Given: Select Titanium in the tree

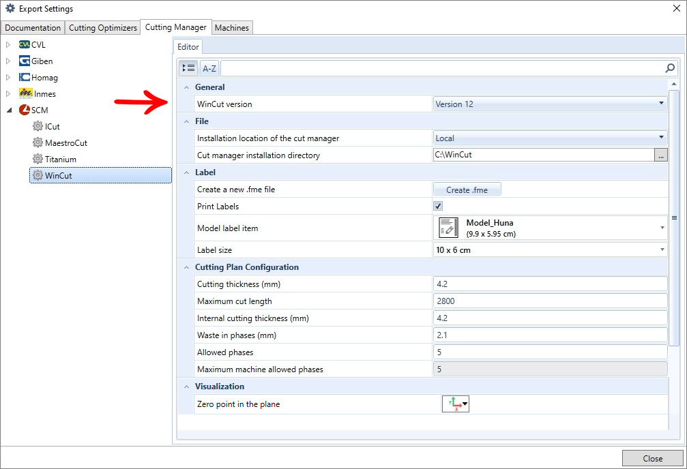Looking at the screenshot, I should click(x=61, y=159).
